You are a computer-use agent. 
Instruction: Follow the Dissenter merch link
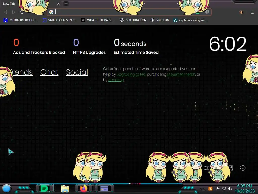(x=181, y=75)
